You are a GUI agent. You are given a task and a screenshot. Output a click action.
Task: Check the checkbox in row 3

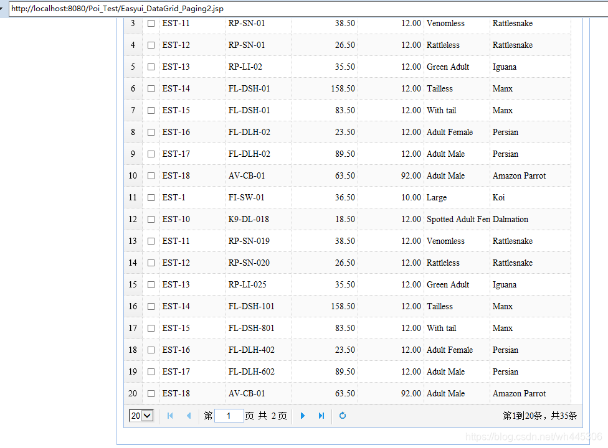point(151,23)
